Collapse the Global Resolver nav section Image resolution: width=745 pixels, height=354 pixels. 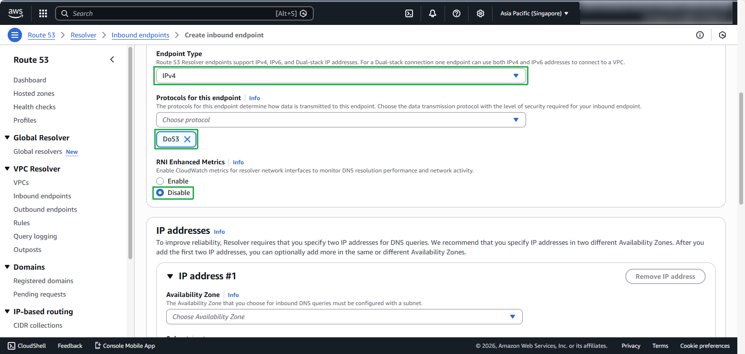[x=7, y=138]
